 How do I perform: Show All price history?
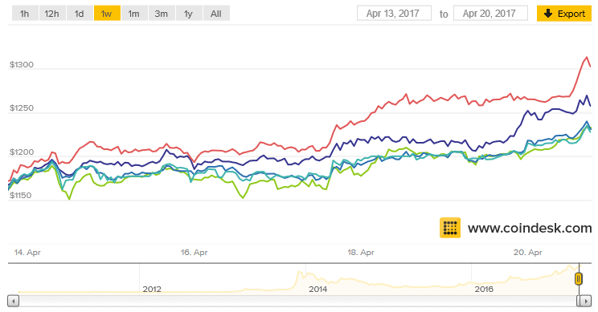click(x=216, y=14)
